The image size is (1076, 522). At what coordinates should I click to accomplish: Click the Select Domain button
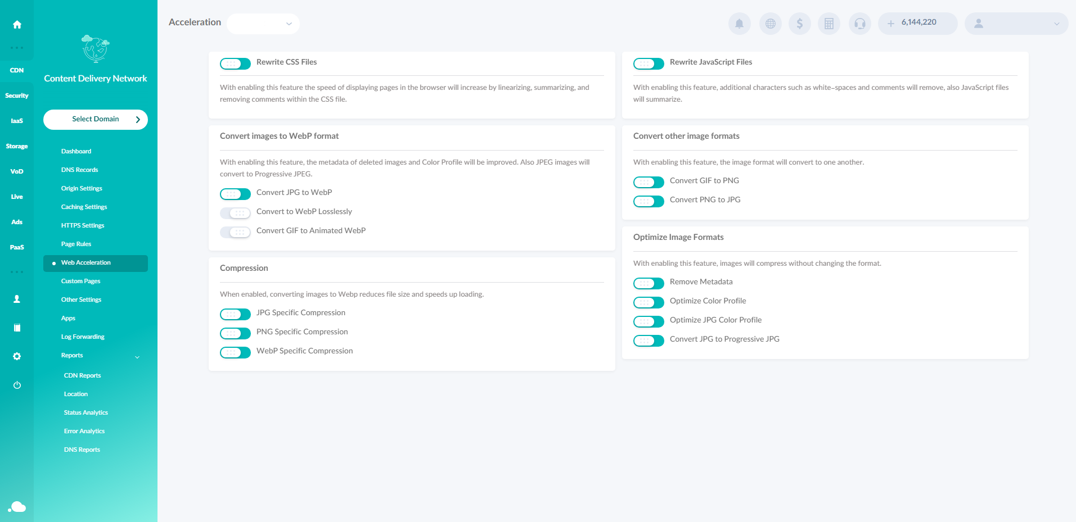coord(96,119)
